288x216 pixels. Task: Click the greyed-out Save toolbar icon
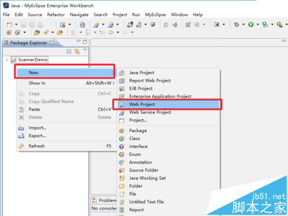pyautogui.click(x=24, y=25)
